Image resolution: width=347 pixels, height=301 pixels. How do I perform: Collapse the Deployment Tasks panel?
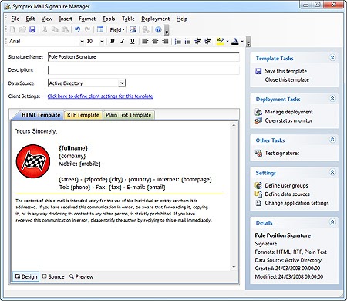pos(332,99)
